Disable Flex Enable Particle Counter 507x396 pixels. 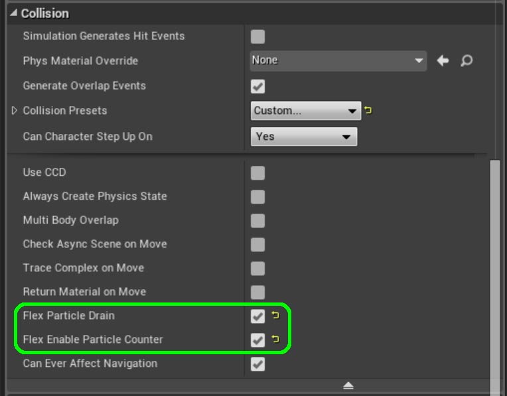point(257,340)
